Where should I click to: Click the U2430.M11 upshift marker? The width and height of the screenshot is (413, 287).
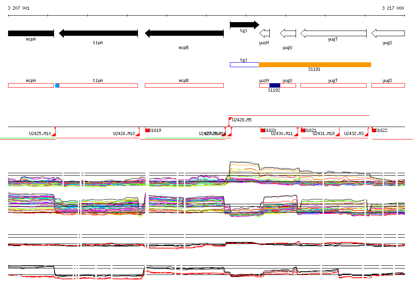(296, 134)
